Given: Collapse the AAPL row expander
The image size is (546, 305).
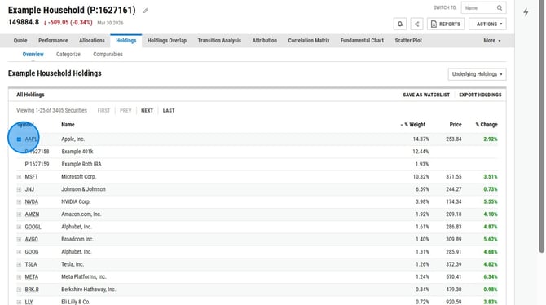Looking at the screenshot, I should 20,139.
